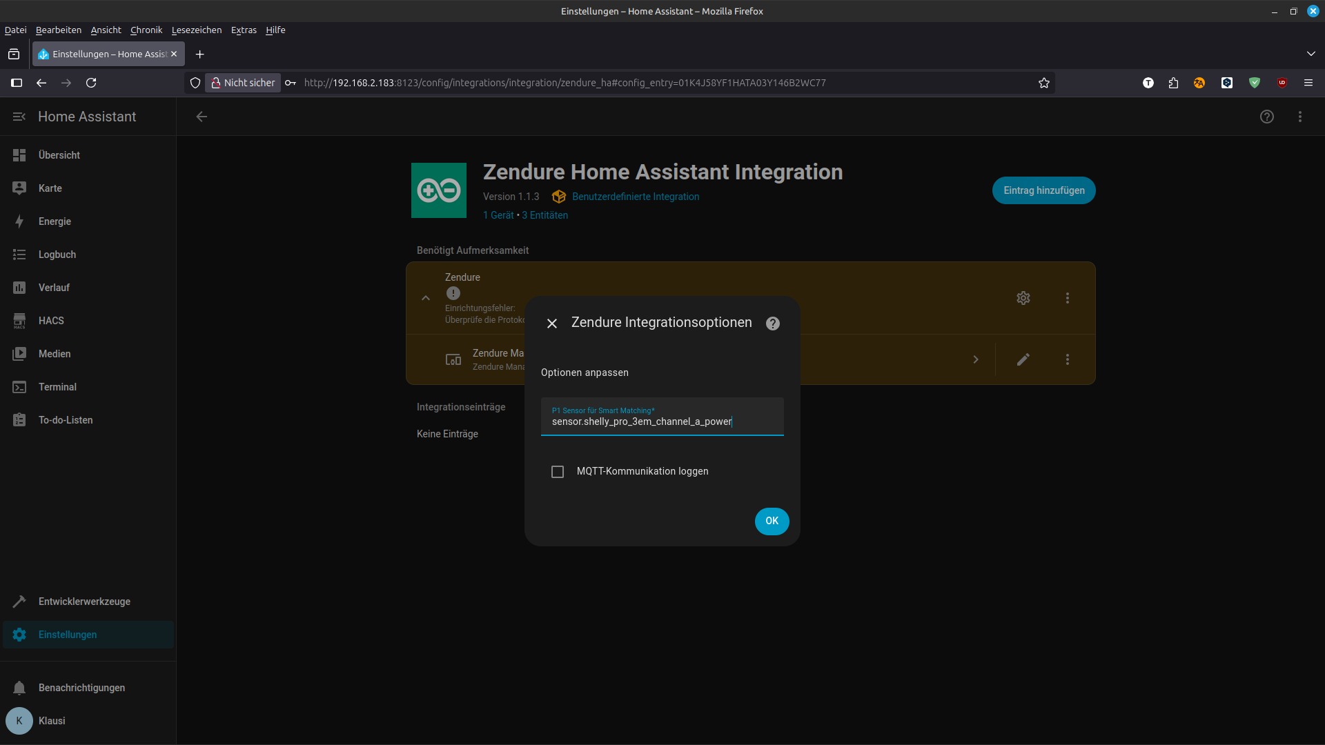The width and height of the screenshot is (1325, 745).
Task: Enable MQTT-Kommunikation loggen checkbox
Action: (x=558, y=472)
